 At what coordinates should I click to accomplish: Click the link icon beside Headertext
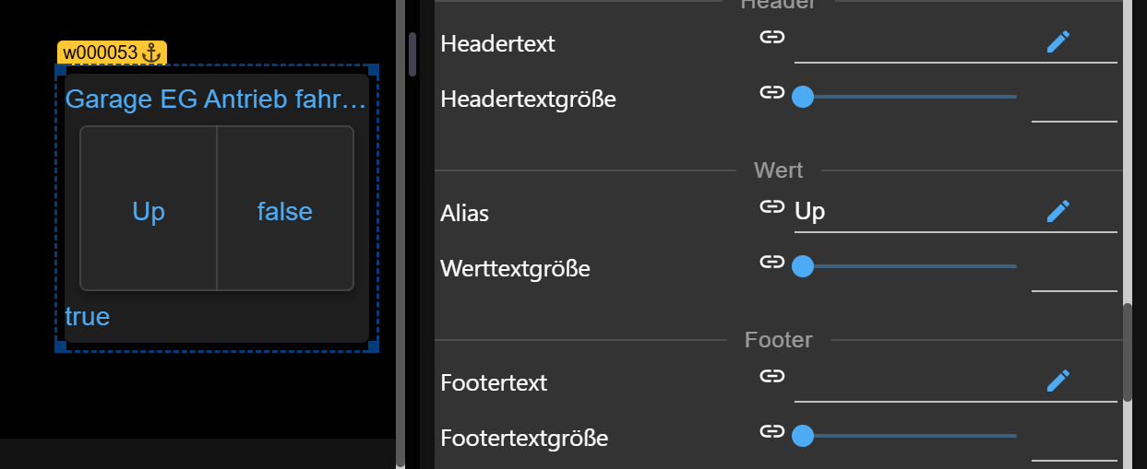tap(771, 37)
